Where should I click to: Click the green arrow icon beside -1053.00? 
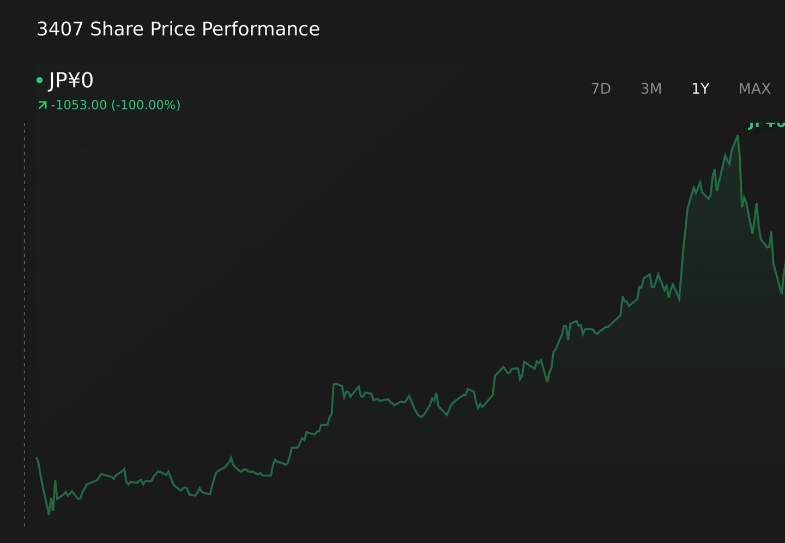point(42,105)
